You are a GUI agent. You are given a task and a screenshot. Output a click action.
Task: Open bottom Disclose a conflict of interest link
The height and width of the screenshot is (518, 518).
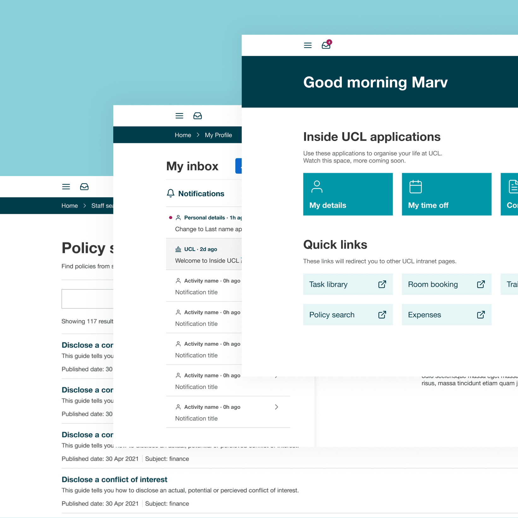[115, 480]
